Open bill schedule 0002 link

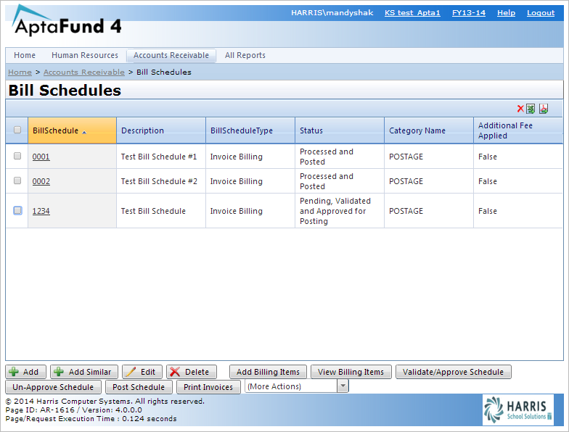[41, 181]
